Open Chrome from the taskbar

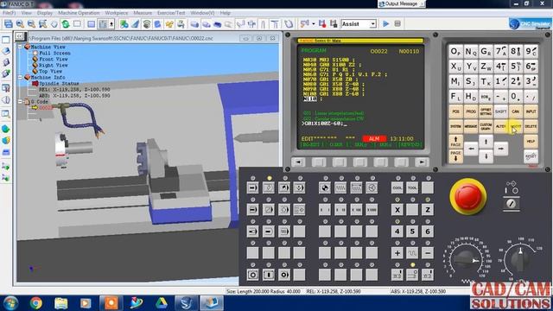coord(36,303)
